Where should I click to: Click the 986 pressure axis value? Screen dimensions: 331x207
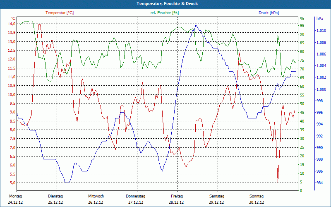320,171
